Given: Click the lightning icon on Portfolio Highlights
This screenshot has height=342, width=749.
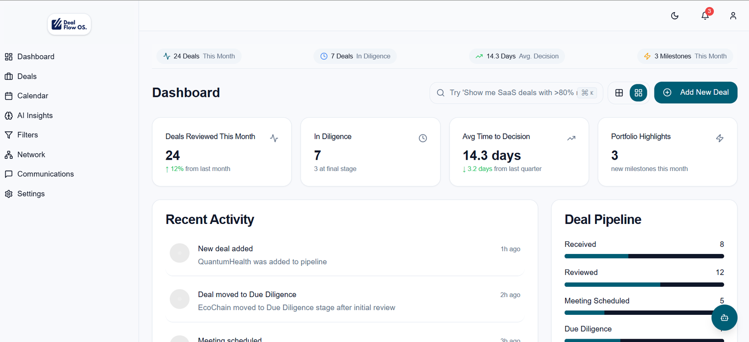Looking at the screenshot, I should tap(720, 138).
